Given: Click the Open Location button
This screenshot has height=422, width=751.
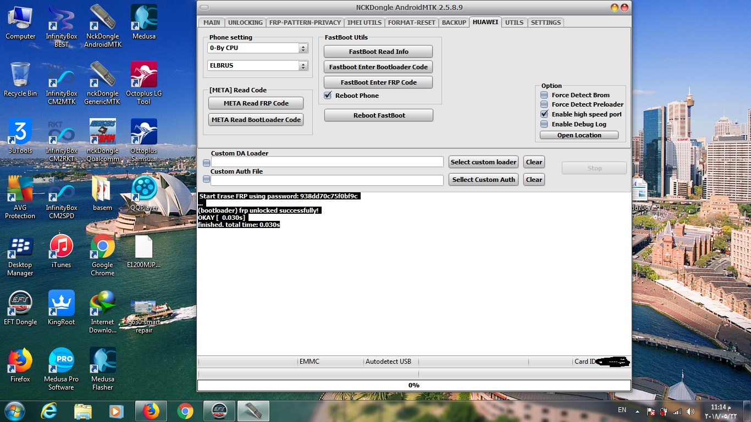Looking at the screenshot, I should pyautogui.click(x=579, y=135).
